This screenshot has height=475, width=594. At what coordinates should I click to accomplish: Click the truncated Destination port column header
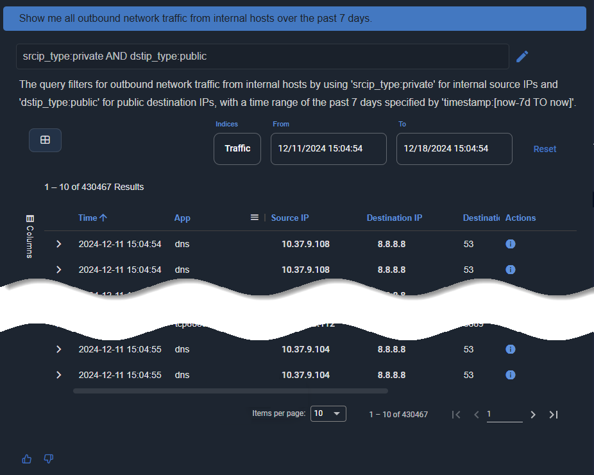tap(481, 218)
